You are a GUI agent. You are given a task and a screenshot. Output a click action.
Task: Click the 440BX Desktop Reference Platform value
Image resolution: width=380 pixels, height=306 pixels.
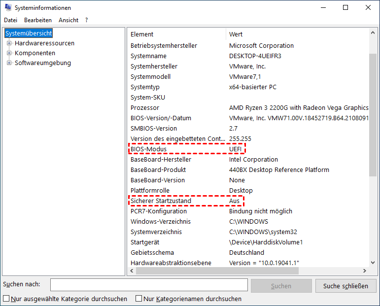point(279,170)
